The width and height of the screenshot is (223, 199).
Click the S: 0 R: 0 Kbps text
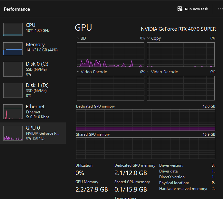(38, 117)
